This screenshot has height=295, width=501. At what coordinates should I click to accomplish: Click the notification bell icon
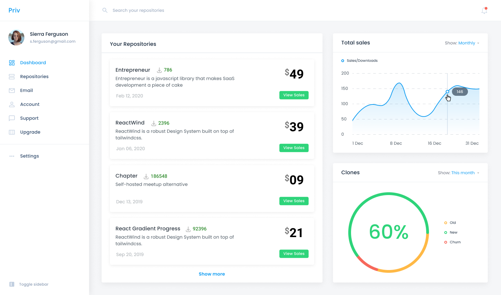pos(484,11)
